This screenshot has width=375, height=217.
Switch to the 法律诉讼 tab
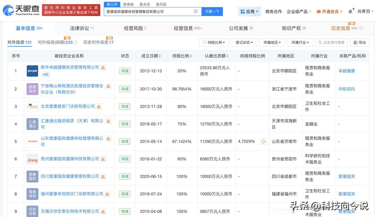pos(82,28)
